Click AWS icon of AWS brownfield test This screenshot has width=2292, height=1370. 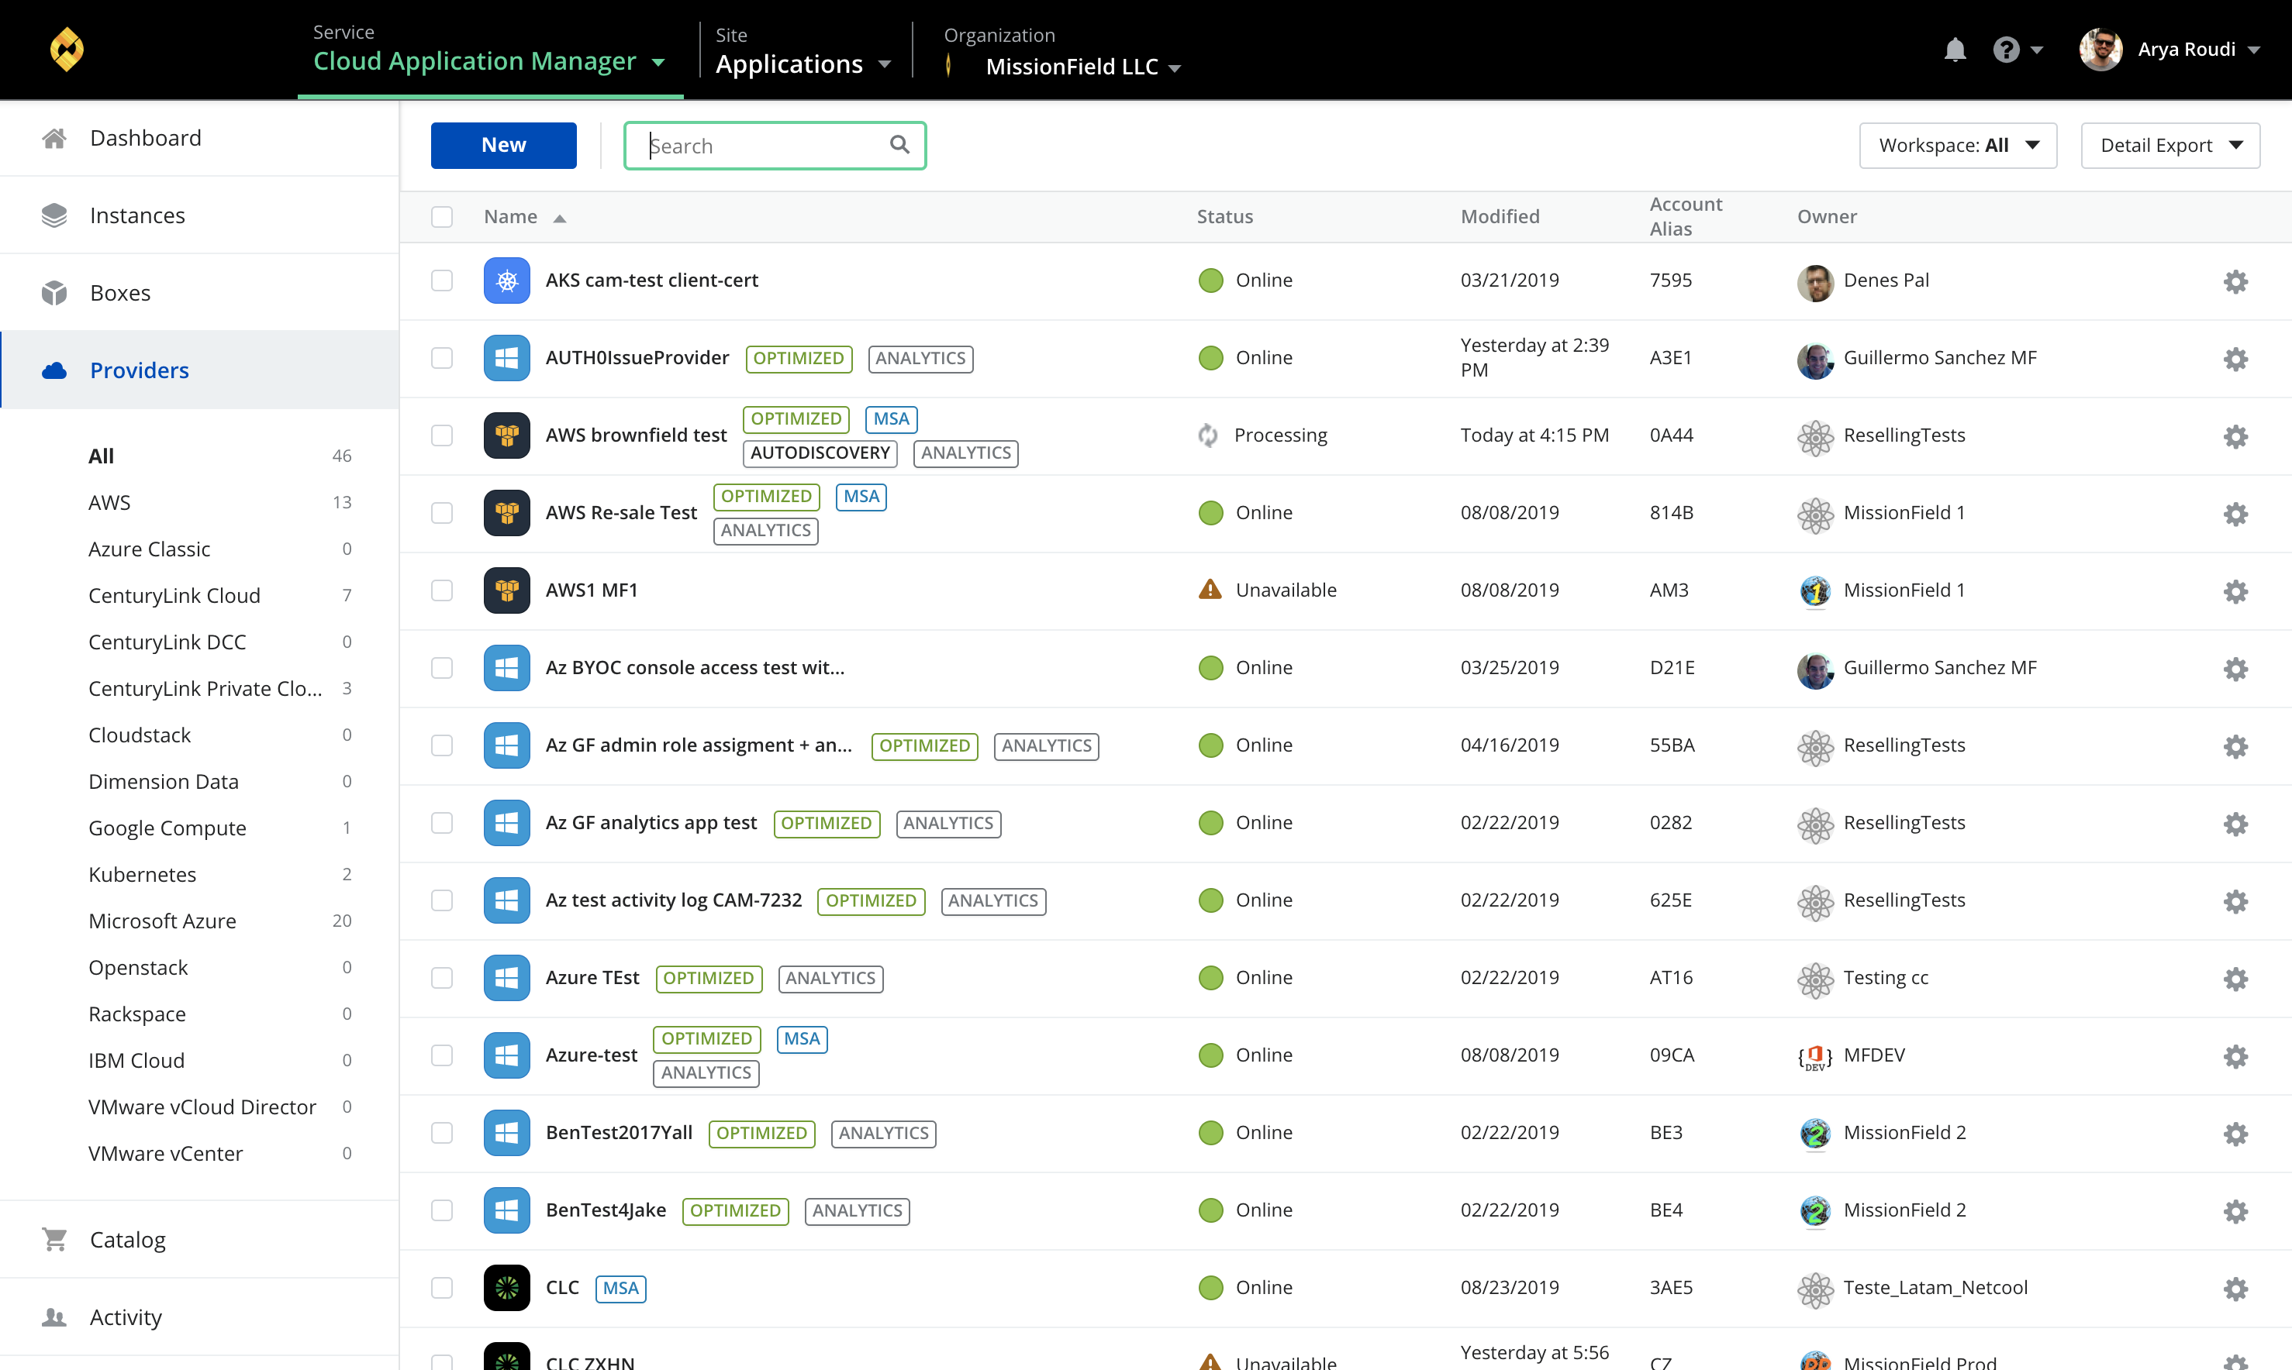tap(506, 435)
